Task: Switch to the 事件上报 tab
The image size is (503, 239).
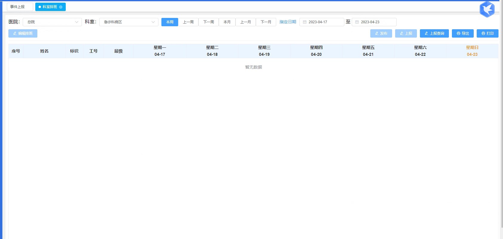Action: point(20,7)
